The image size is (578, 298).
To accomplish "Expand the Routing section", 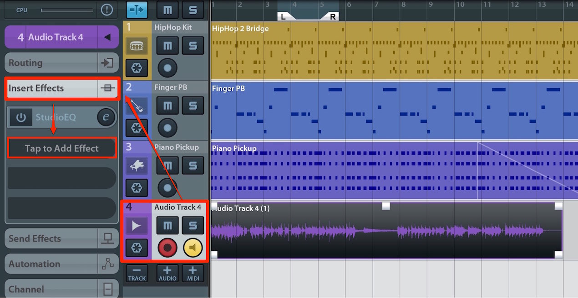I will tap(62, 63).
